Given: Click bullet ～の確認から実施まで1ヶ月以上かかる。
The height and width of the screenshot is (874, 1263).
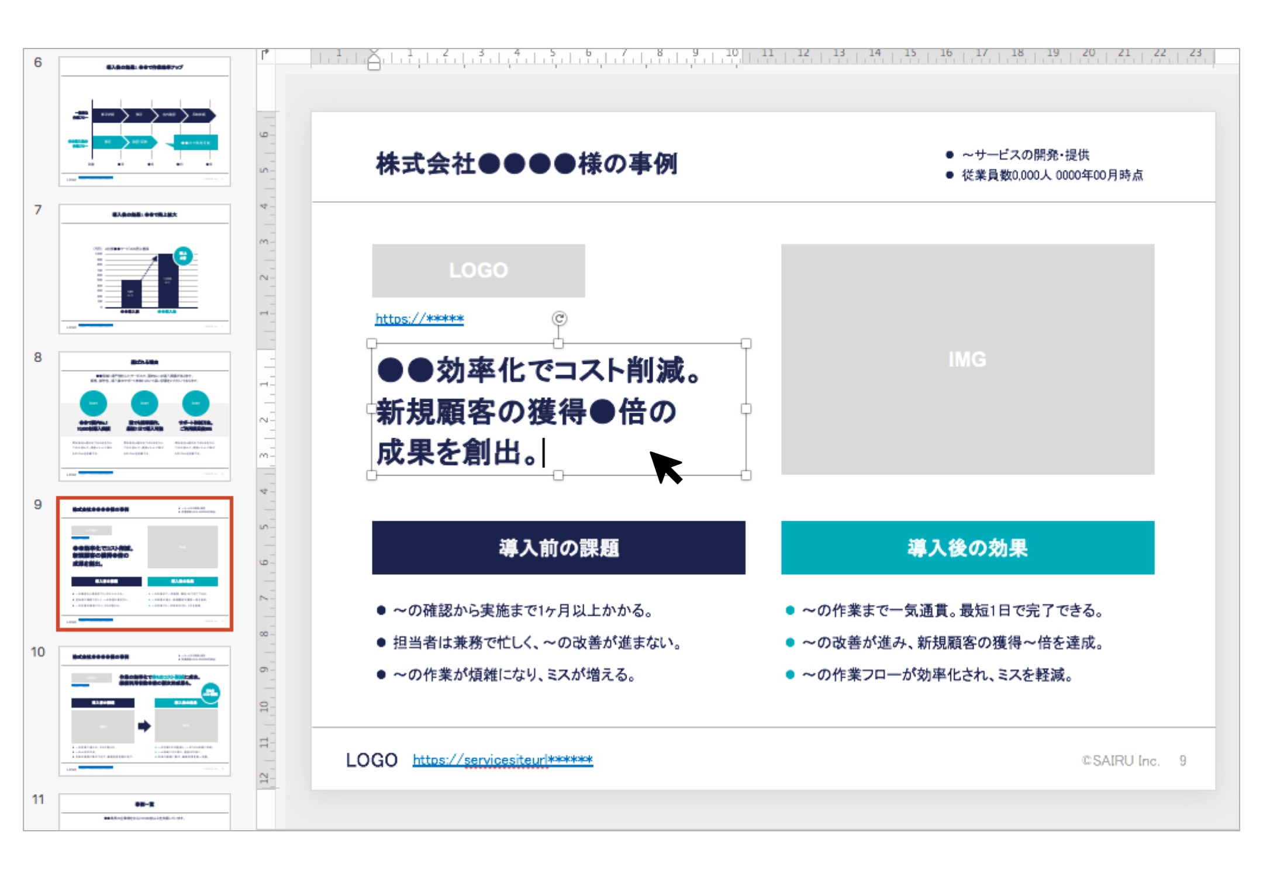Looking at the screenshot, I should point(523,611).
